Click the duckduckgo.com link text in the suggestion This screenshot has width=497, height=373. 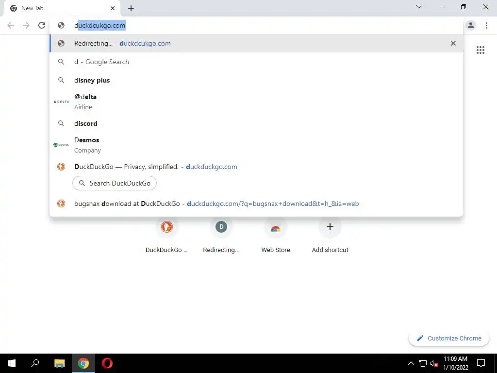point(212,167)
